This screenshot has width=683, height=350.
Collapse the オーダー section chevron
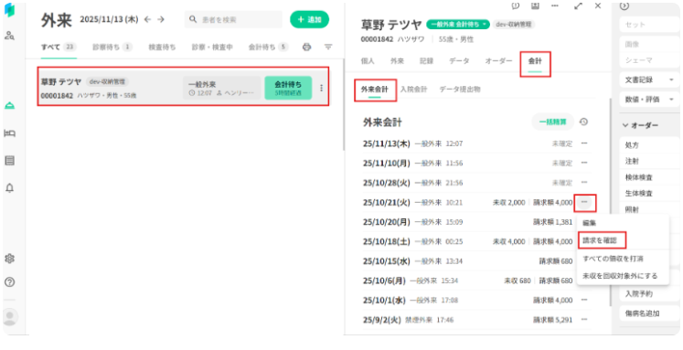tap(625, 125)
